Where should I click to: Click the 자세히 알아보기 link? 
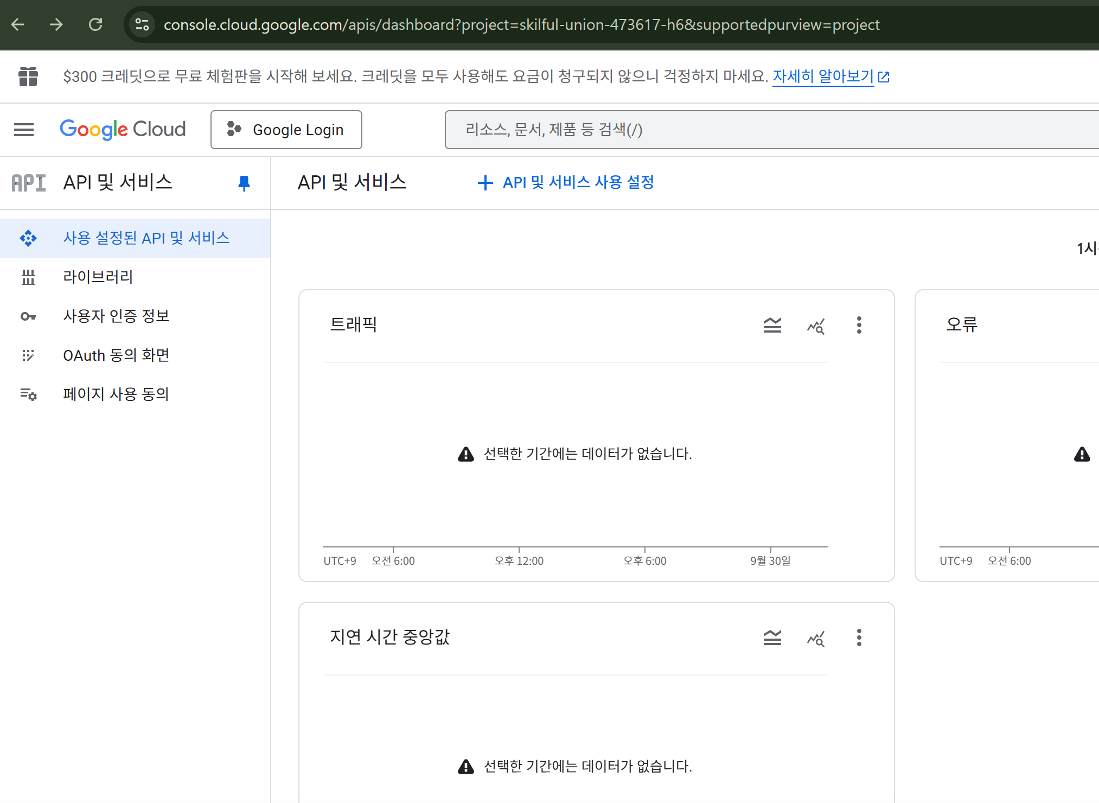[x=823, y=76]
